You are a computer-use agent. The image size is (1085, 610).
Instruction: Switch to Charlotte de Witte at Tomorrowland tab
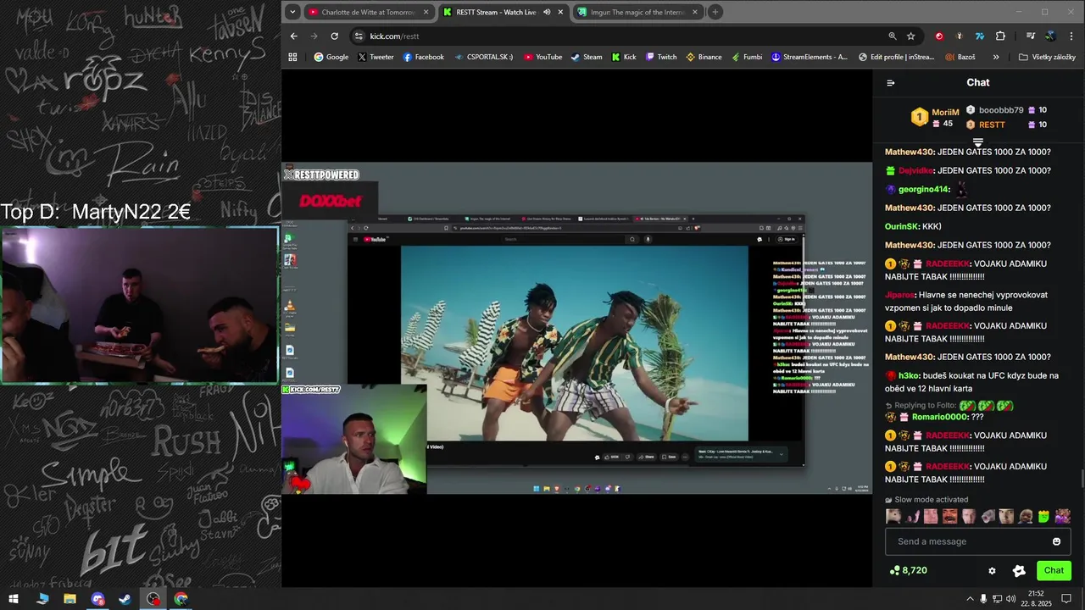[x=369, y=12]
